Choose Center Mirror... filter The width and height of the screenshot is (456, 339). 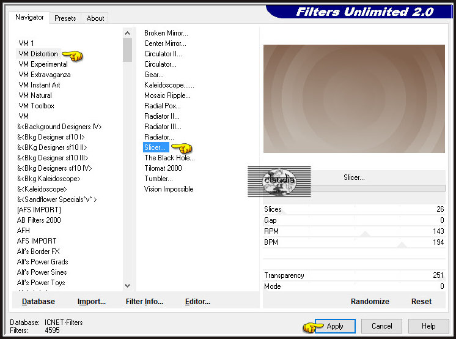click(165, 43)
